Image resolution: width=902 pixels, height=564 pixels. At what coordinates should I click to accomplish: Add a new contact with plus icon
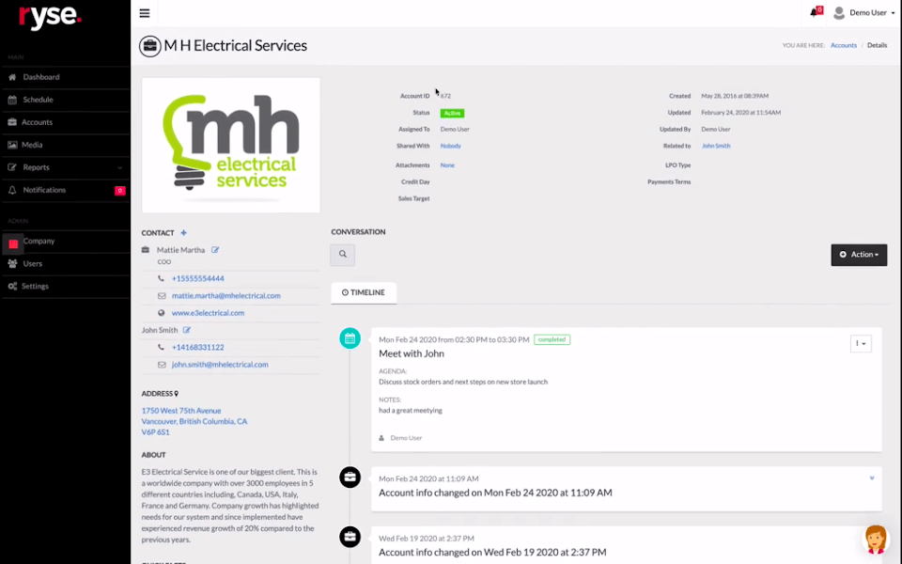tap(183, 232)
